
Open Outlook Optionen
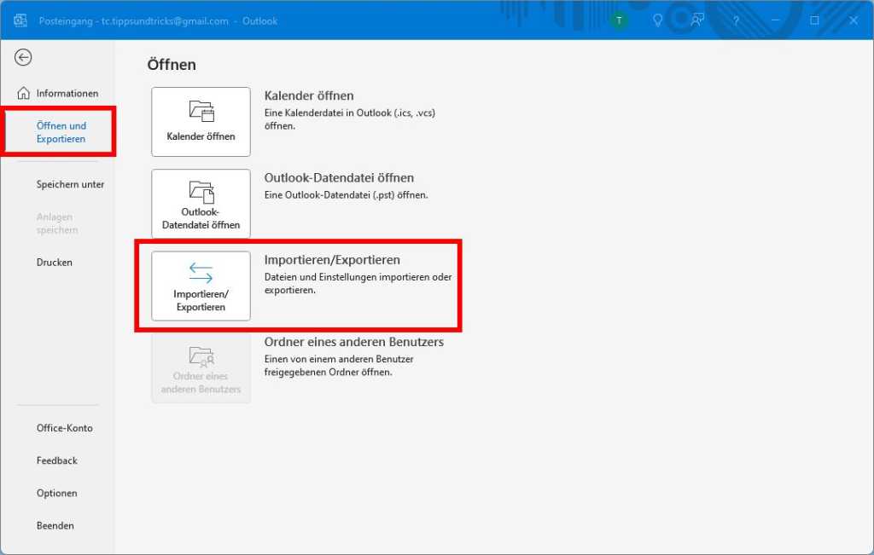point(56,493)
